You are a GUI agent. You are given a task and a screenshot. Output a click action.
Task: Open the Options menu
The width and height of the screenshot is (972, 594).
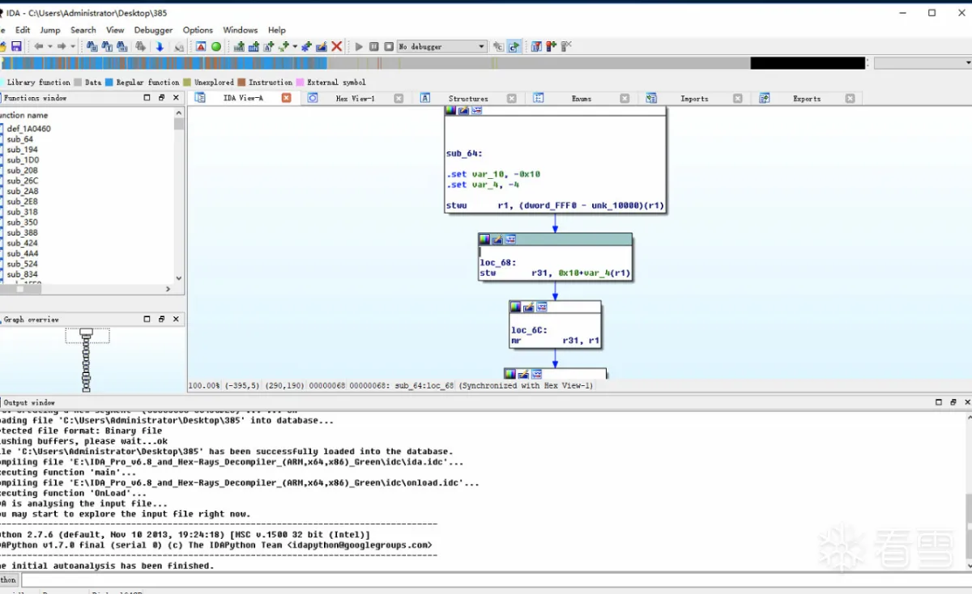[x=198, y=30]
